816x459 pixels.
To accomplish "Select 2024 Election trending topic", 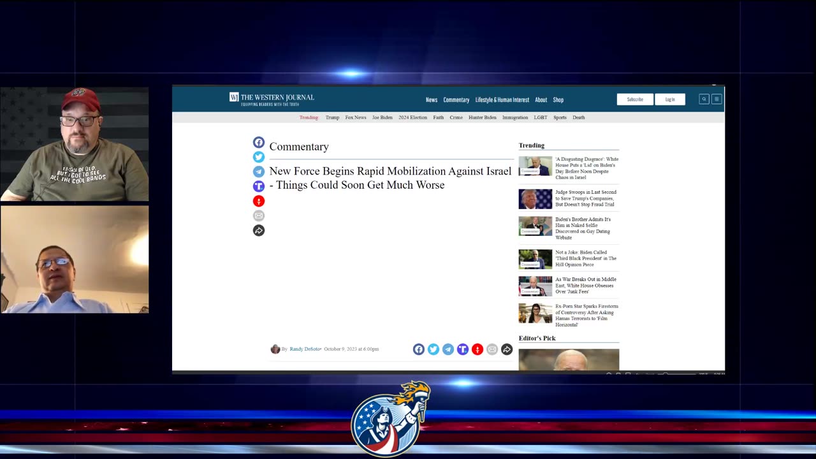I will click(x=412, y=117).
